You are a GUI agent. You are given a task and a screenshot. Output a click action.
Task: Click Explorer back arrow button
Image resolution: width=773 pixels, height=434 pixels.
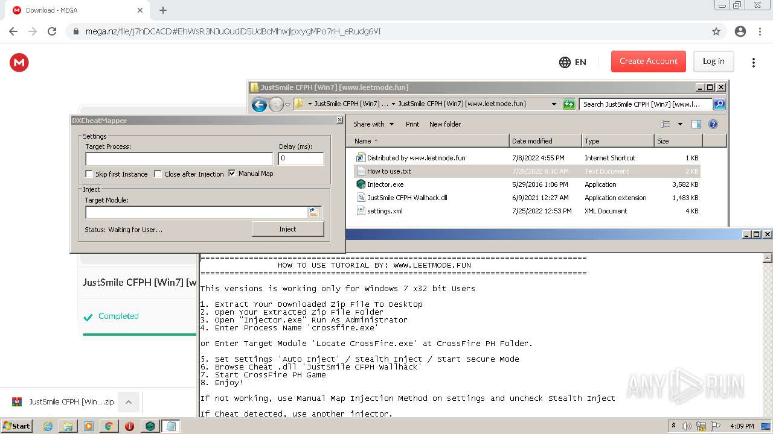[x=259, y=105]
